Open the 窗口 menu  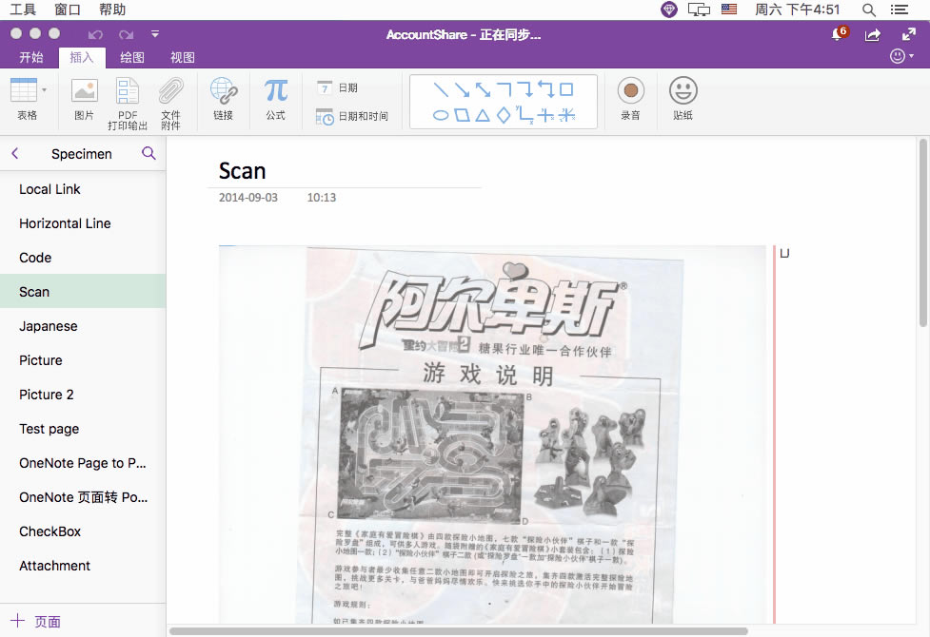[x=67, y=10]
